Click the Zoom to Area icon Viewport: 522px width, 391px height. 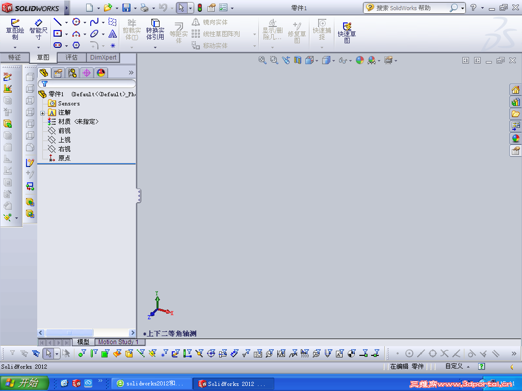(x=274, y=60)
